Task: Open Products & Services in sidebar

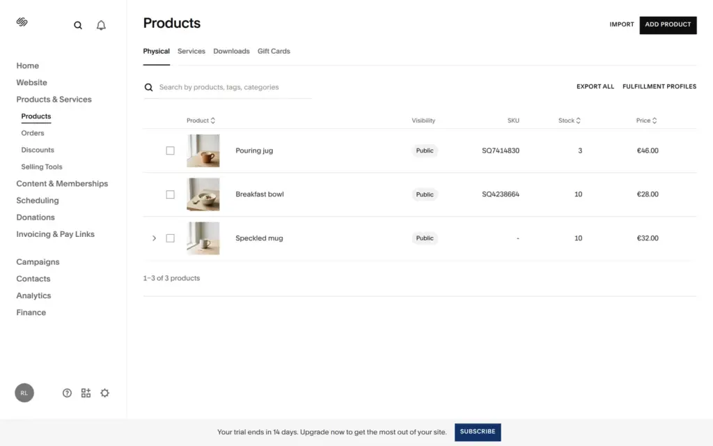Action: point(54,99)
